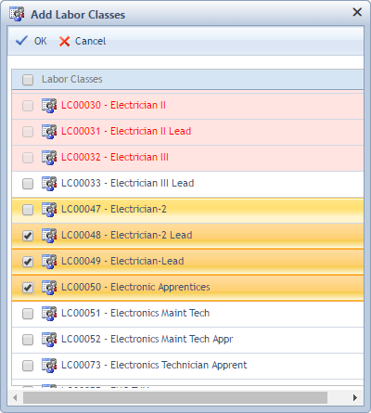Select the LC00049 Electrician-Lead row text
The width and height of the screenshot is (371, 413).
click(122, 261)
